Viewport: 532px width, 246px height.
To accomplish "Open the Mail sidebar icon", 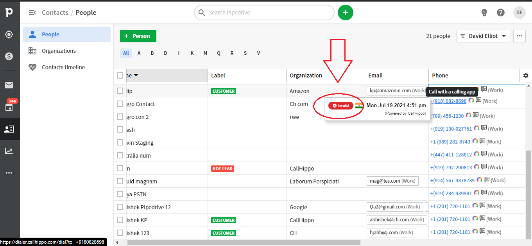I will (x=9, y=85).
